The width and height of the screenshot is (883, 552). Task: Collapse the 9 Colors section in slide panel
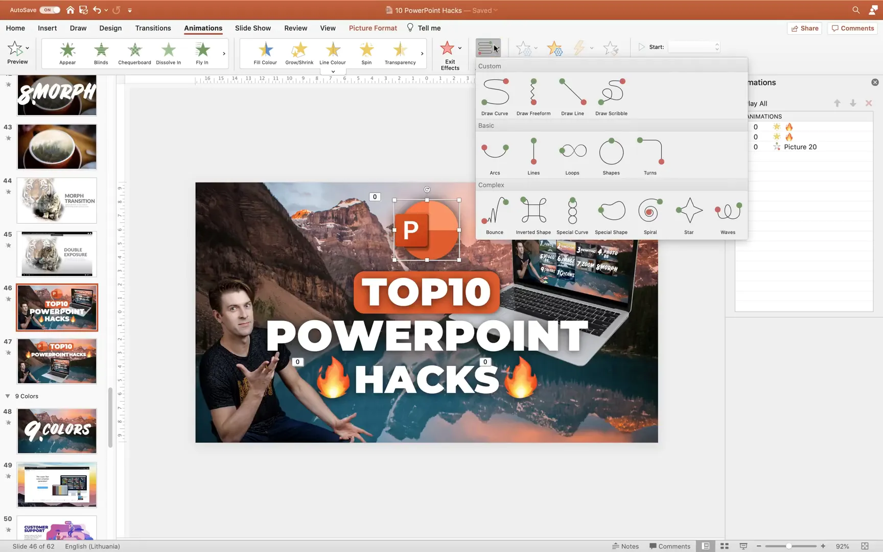pyautogui.click(x=7, y=396)
